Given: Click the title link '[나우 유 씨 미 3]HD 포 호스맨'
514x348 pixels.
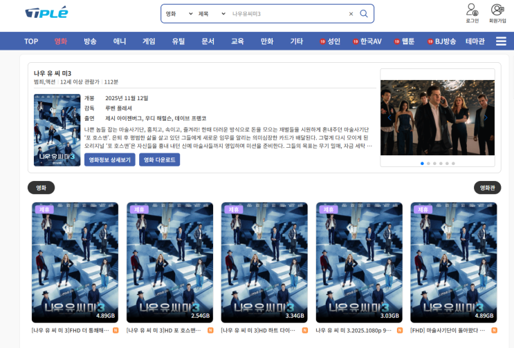Looking at the screenshot, I should pyautogui.click(x=164, y=330).
